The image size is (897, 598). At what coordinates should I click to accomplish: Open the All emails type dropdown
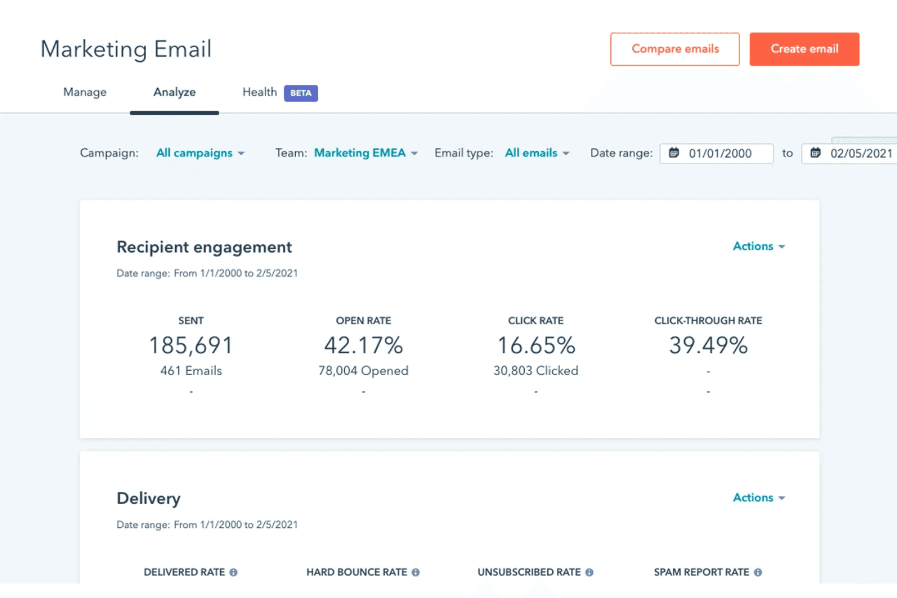[x=537, y=153]
